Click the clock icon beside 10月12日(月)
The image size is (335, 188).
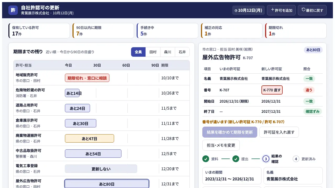pyautogui.click(x=236, y=11)
